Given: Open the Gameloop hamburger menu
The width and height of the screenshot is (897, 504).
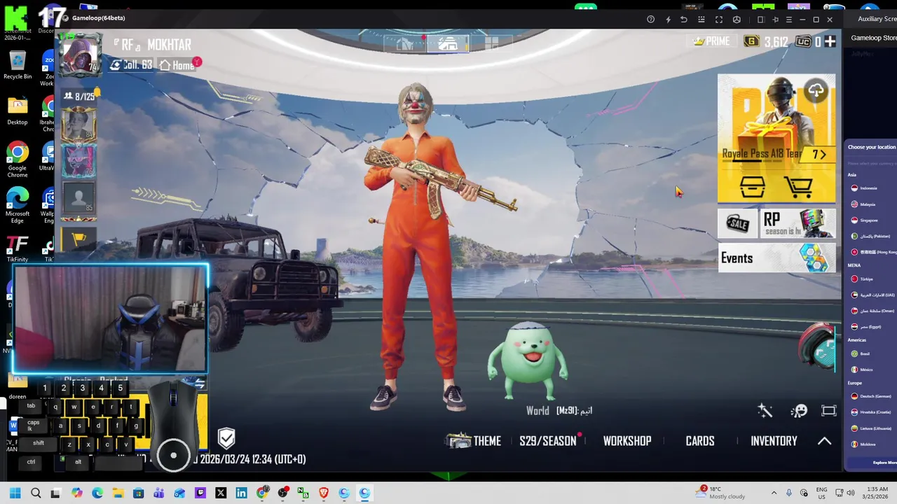Looking at the screenshot, I should [x=789, y=20].
